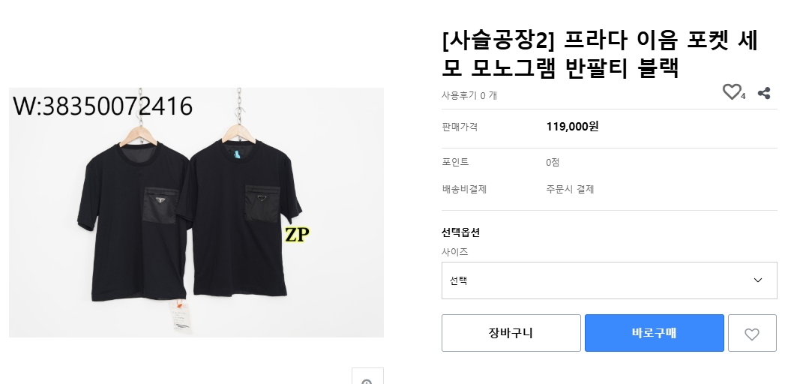Open the 사용후기 0 개 reviews link
Image resolution: width=794 pixels, height=384 pixels.
(x=469, y=95)
